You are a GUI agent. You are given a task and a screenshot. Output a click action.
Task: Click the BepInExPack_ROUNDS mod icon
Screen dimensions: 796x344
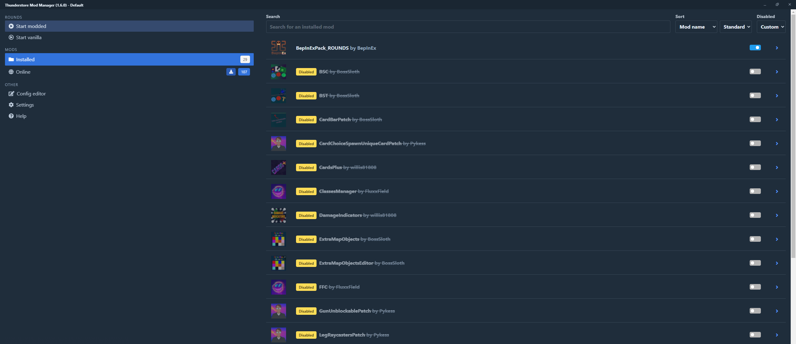pyautogui.click(x=278, y=48)
